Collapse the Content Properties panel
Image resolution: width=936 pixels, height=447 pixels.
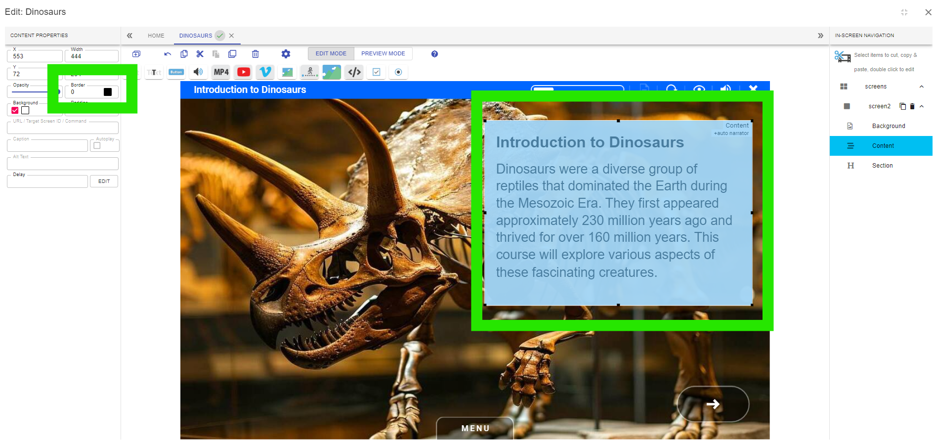pos(129,36)
